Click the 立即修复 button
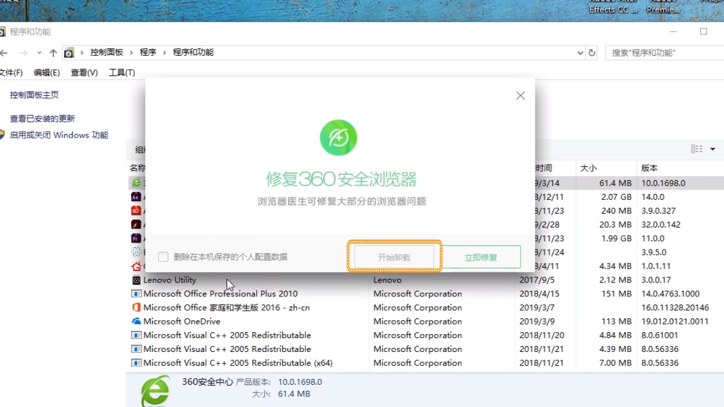The image size is (724, 407). pos(481,257)
